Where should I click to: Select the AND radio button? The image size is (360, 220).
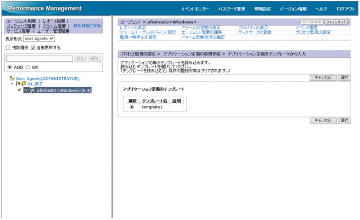tap(10, 67)
